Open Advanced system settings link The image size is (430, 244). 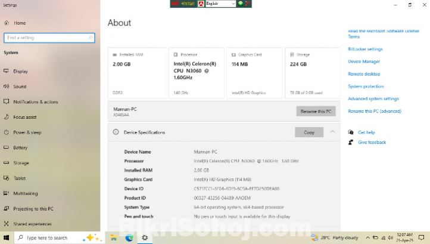click(x=373, y=98)
